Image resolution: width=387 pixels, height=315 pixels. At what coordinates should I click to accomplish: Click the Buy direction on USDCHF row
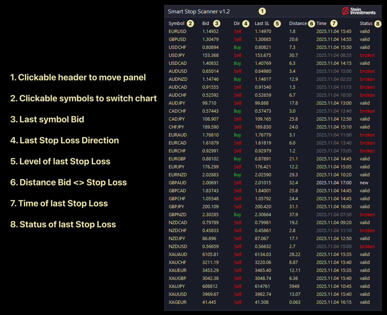click(x=237, y=47)
